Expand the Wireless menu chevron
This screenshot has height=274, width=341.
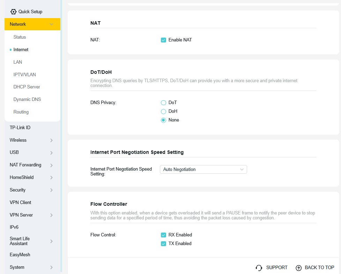point(51,140)
